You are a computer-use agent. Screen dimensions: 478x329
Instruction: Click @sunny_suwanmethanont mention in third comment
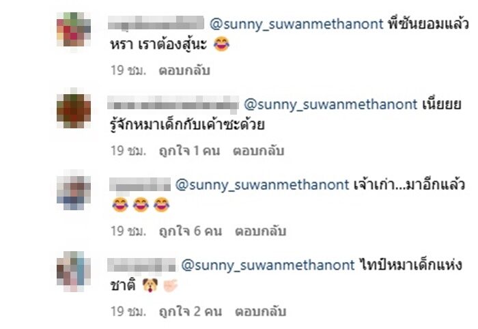point(262,185)
